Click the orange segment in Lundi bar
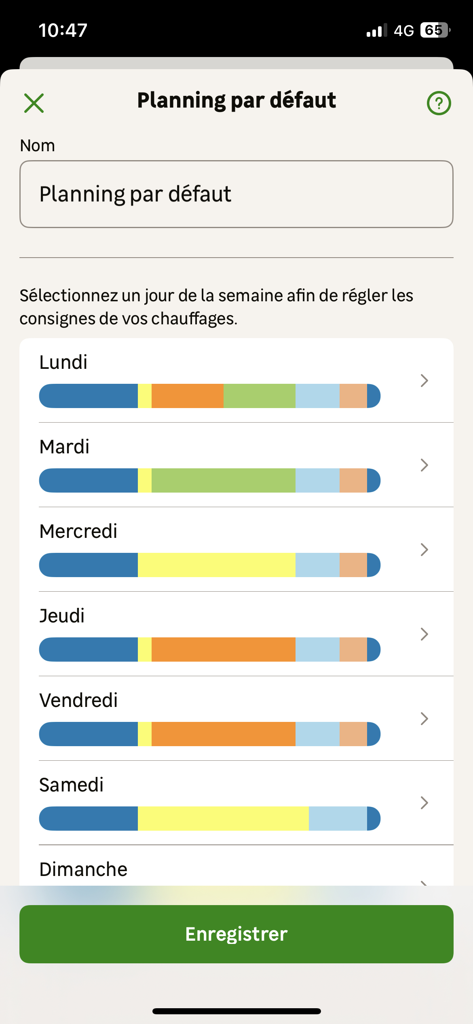Screen dimensions: 473x1024 coord(188,396)
